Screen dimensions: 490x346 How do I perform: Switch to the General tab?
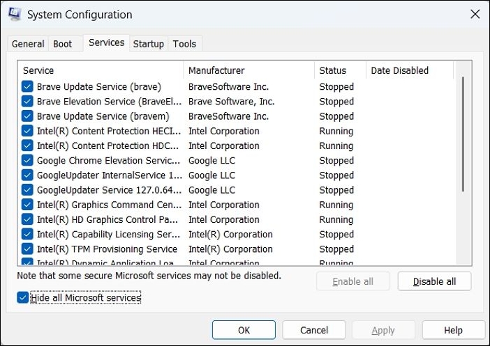pyautogui.click(x=28, y=44)
